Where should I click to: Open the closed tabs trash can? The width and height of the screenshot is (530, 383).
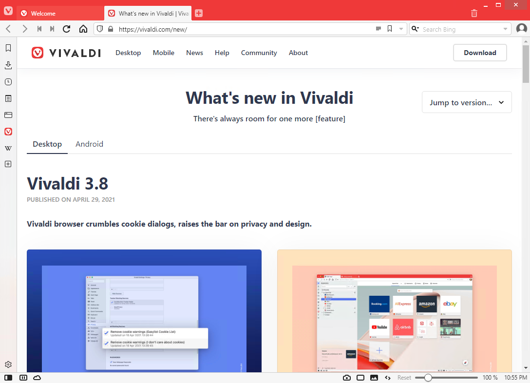tap(474, 13)
